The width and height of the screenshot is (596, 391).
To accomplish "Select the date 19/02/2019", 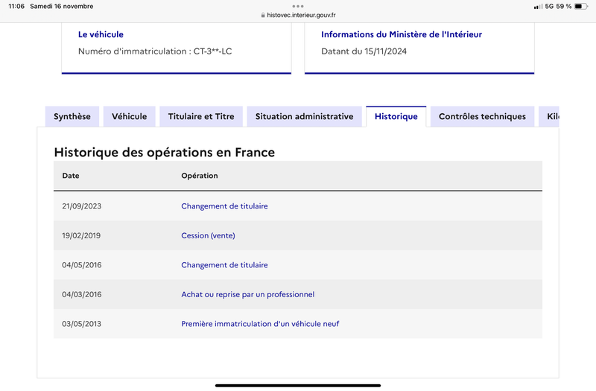I will (x=81, y=235).
